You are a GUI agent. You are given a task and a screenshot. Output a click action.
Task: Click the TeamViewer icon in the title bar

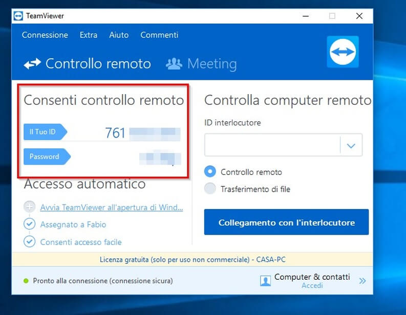pyautogui.click(x=18, y=16)
